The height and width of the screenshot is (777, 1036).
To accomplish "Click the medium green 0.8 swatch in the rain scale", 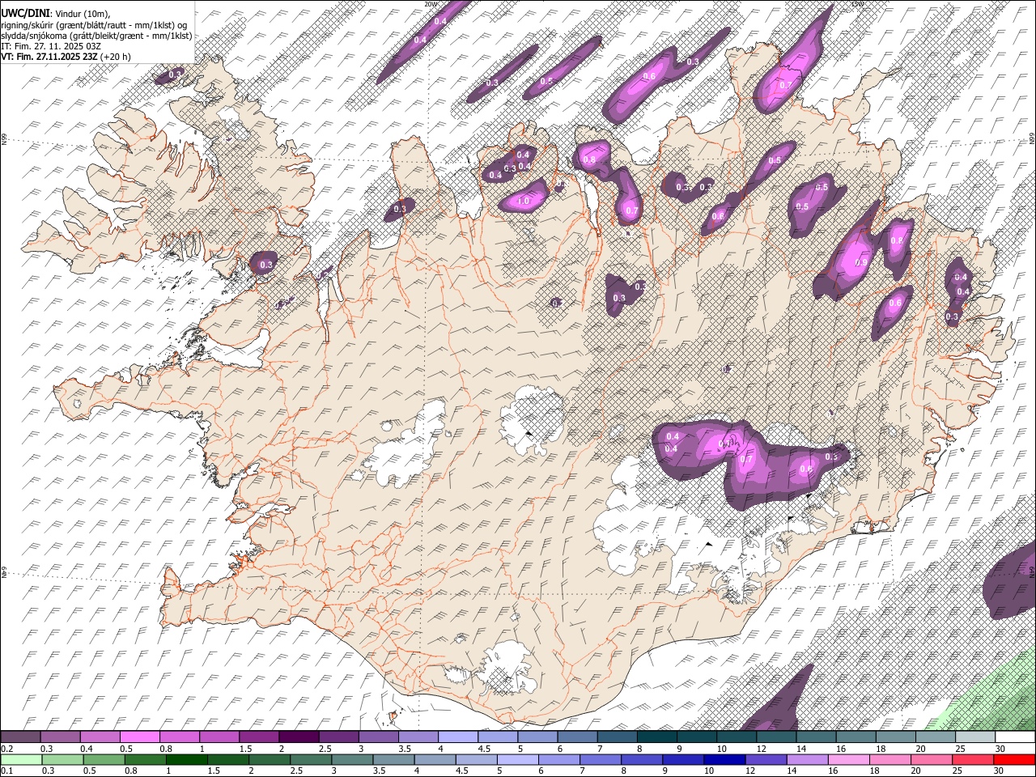I will 146,759.
